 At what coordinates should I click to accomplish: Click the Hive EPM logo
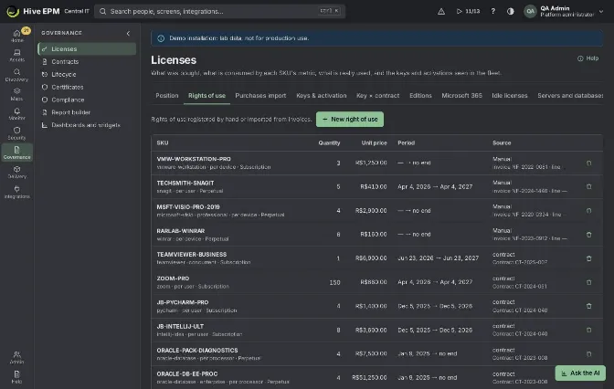(x=33, y=11)
